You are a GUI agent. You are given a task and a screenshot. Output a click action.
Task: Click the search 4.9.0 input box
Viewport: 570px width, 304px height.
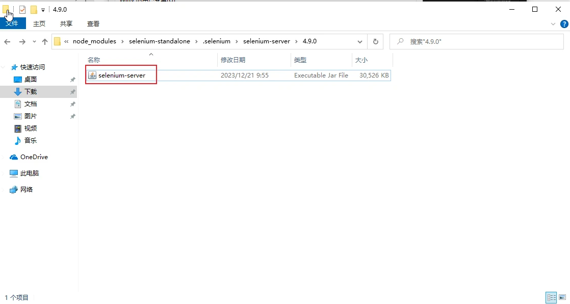pyautogui.click(x=476, y=42)
